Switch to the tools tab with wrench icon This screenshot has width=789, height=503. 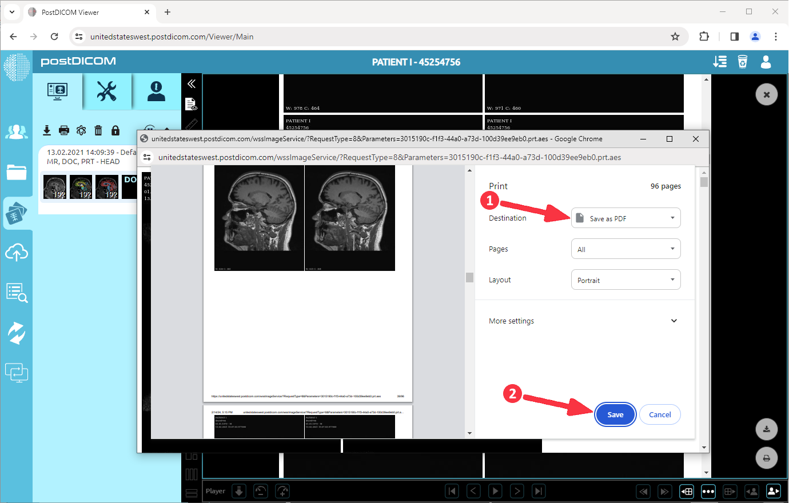108,91
